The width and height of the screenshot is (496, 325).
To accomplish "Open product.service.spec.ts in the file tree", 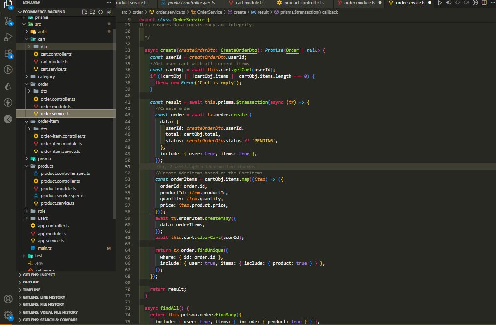I will [62, 196].
